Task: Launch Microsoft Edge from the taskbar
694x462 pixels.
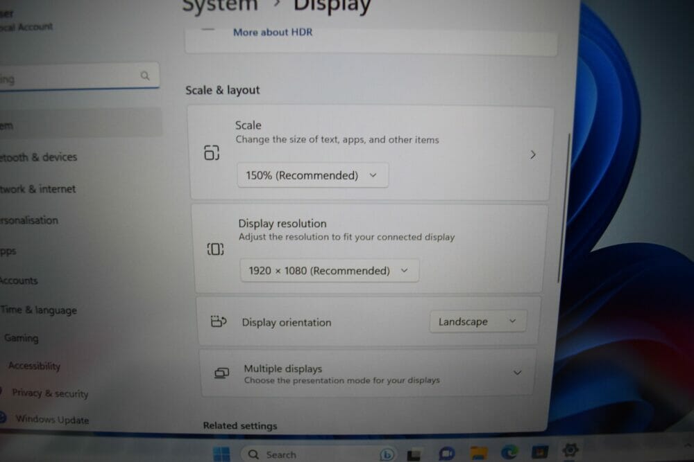Action: 509,452
